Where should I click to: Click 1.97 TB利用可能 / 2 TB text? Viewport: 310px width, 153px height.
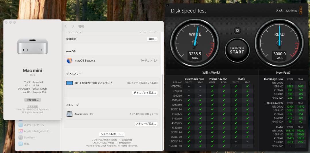click(144, 114)
